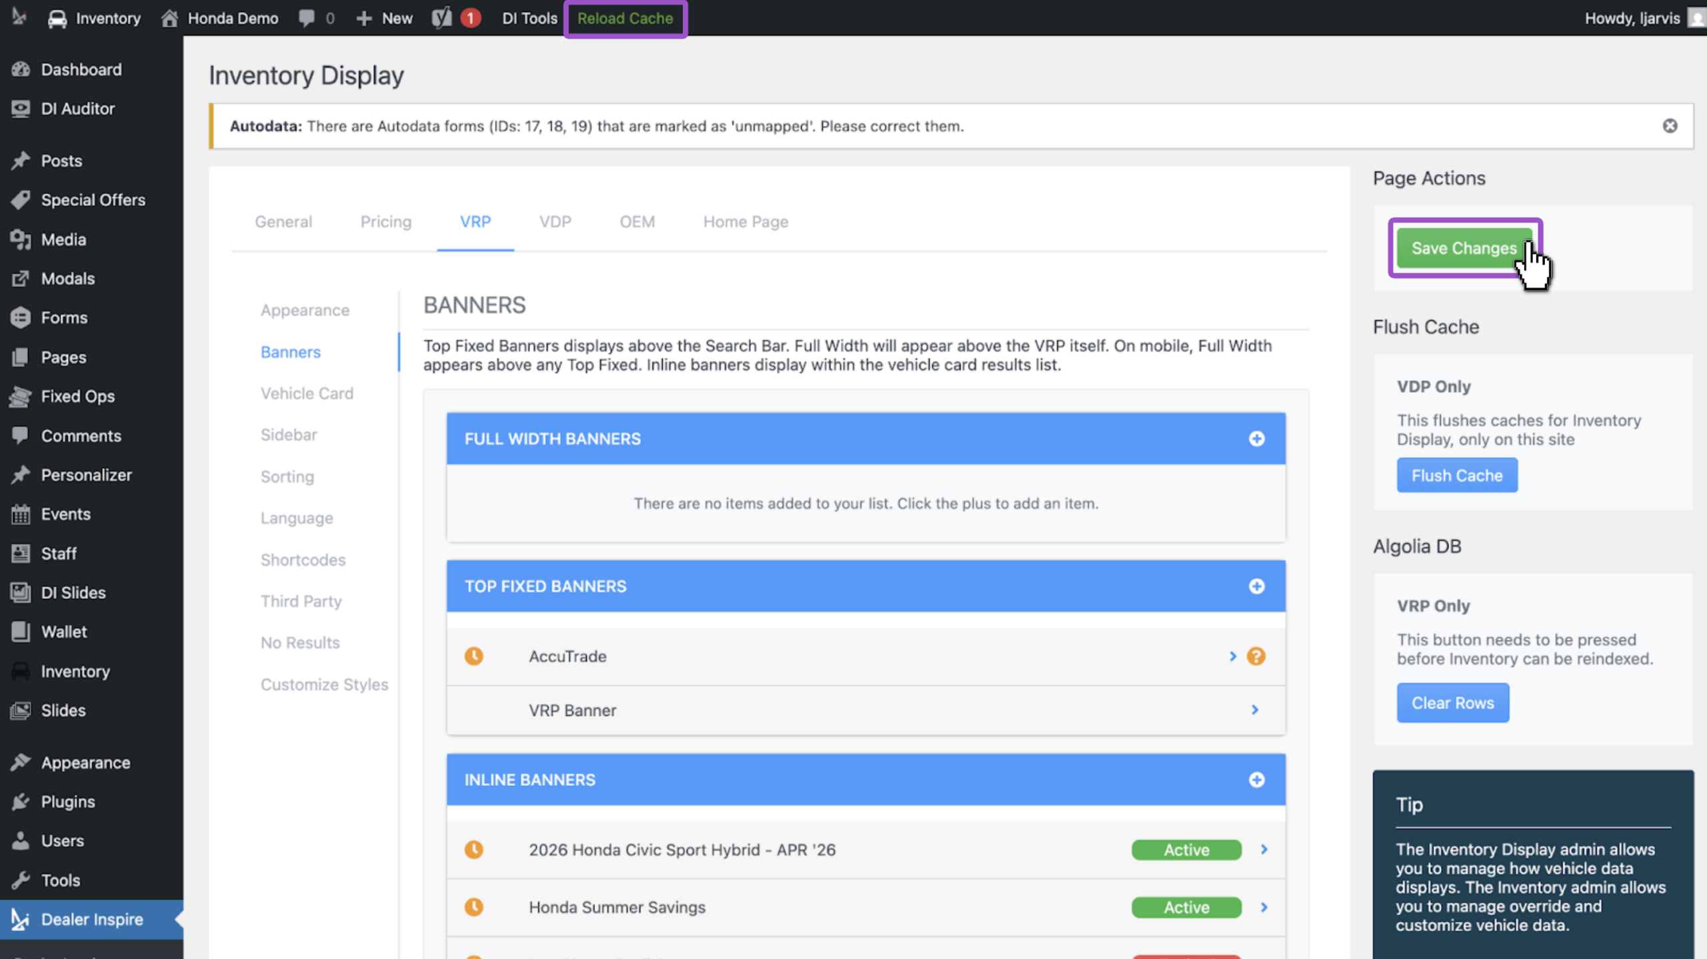Image resolution: width=1707 pixels, height=959 pixels.
Task: Open the Pricing tab
Action: pyautogui.click(x=385, y=221)
